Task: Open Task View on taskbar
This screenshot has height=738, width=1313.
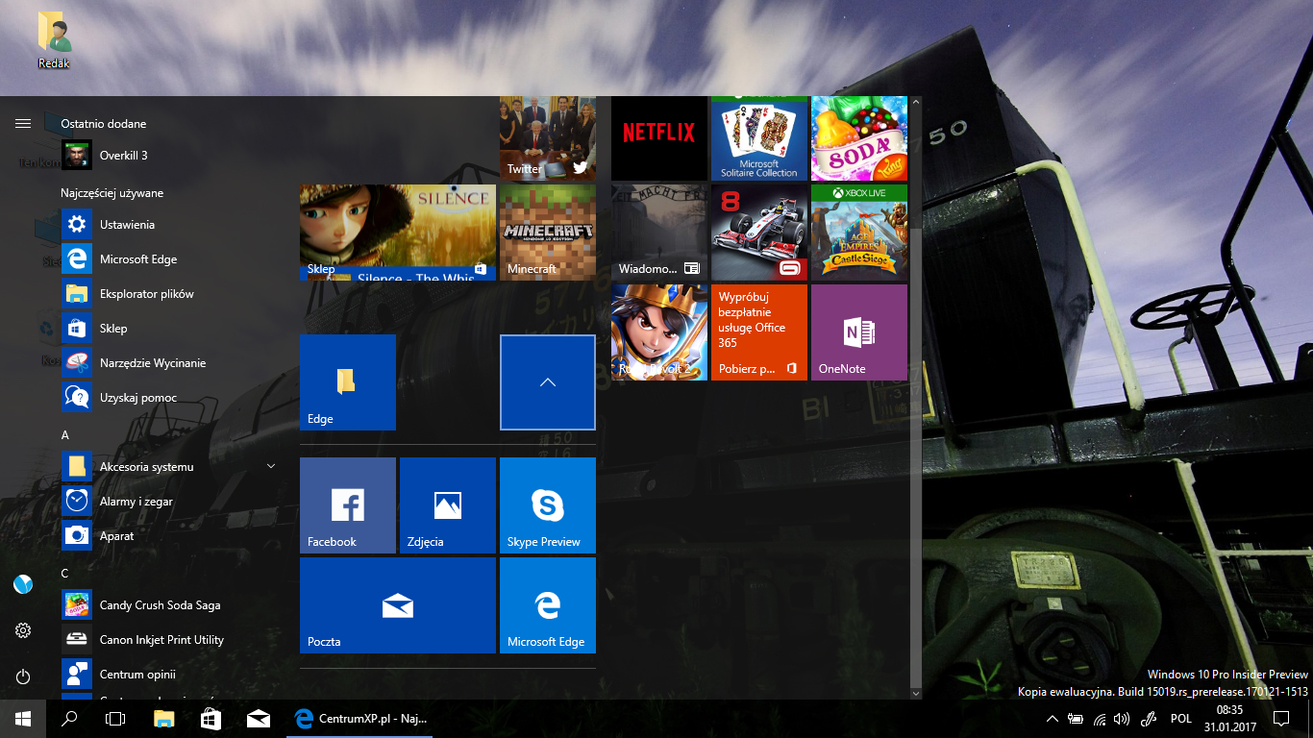Action: click(115, 719)
